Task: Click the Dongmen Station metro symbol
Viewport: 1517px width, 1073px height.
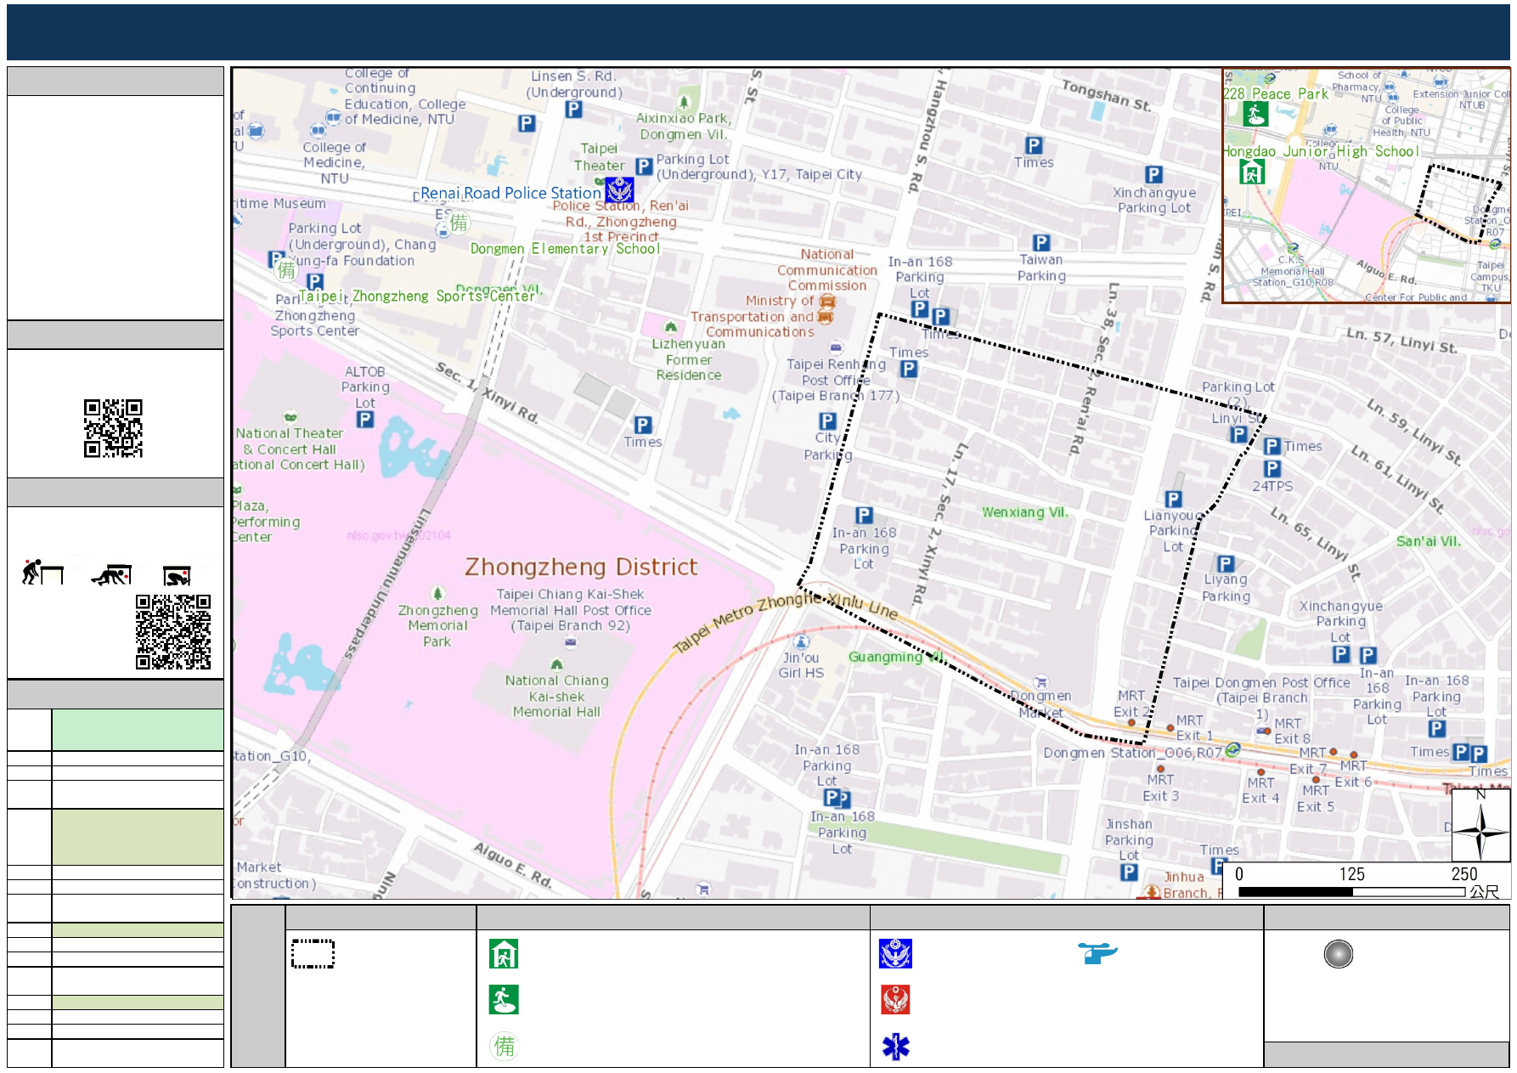Action: pos(1233,749)
